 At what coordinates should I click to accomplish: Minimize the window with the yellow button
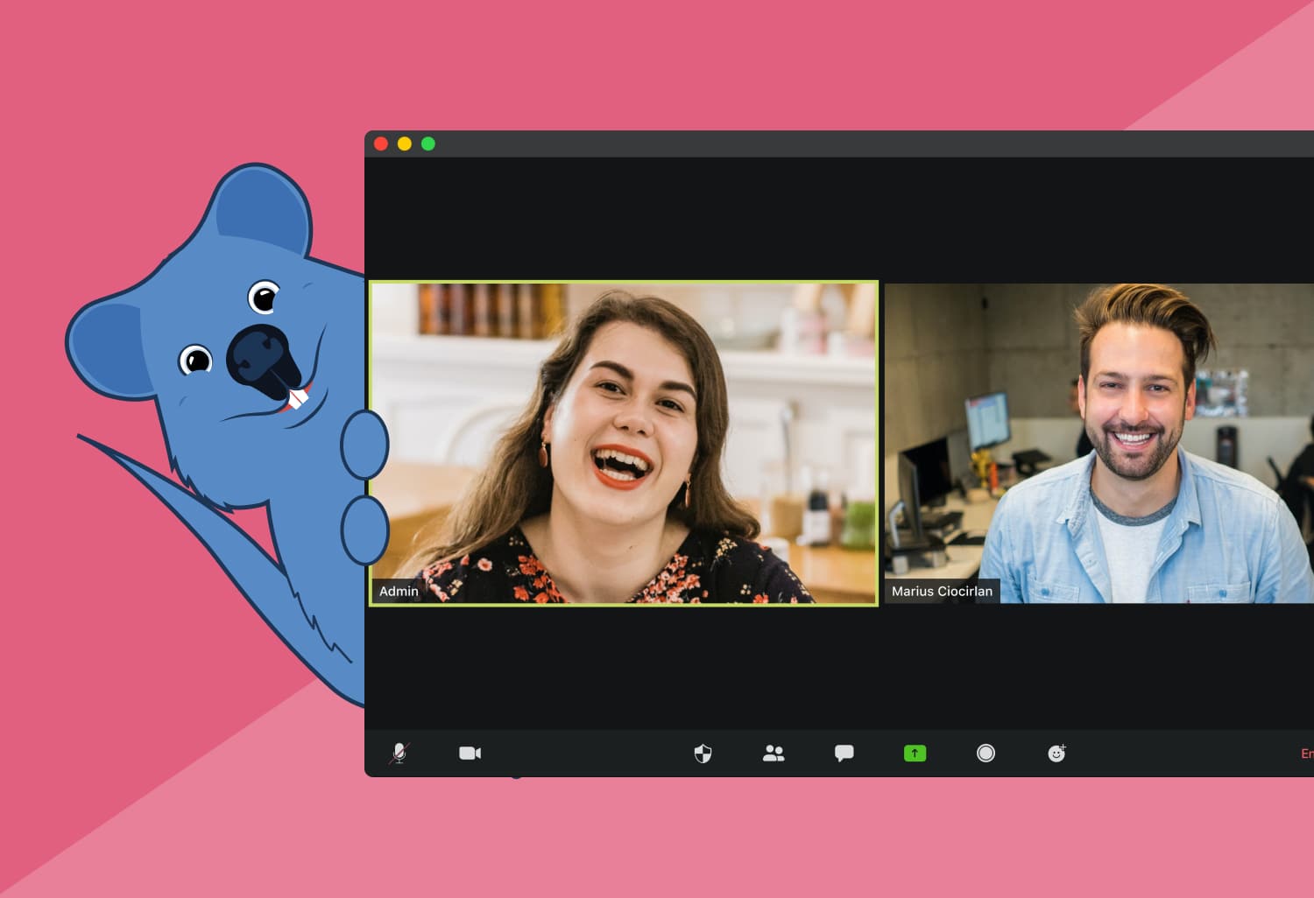coord(405,144)
